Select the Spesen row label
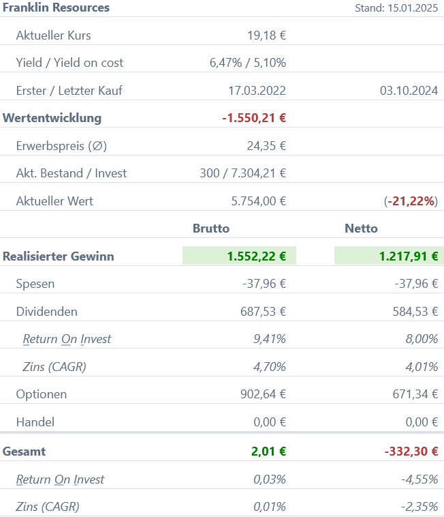 point(35,284)
